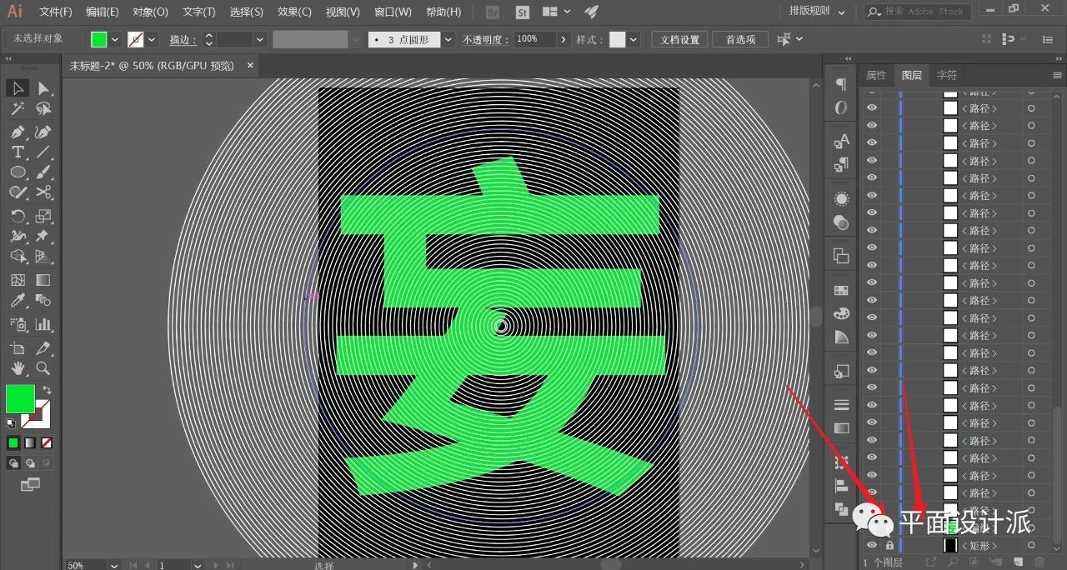The image size is (1067, 570).
Task: Select the Artboard tool
Action: [x=18, y=347]
